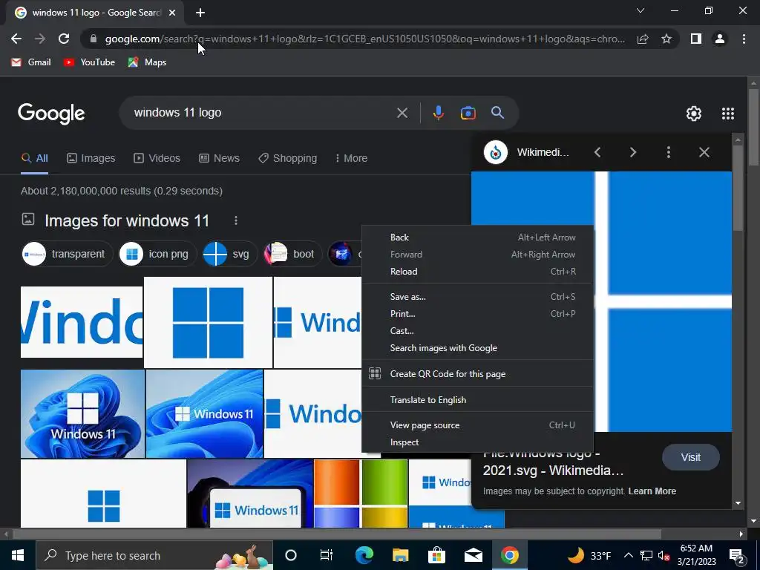Select the All results tab
Screen dimensions: 760x570
point(34,158)
